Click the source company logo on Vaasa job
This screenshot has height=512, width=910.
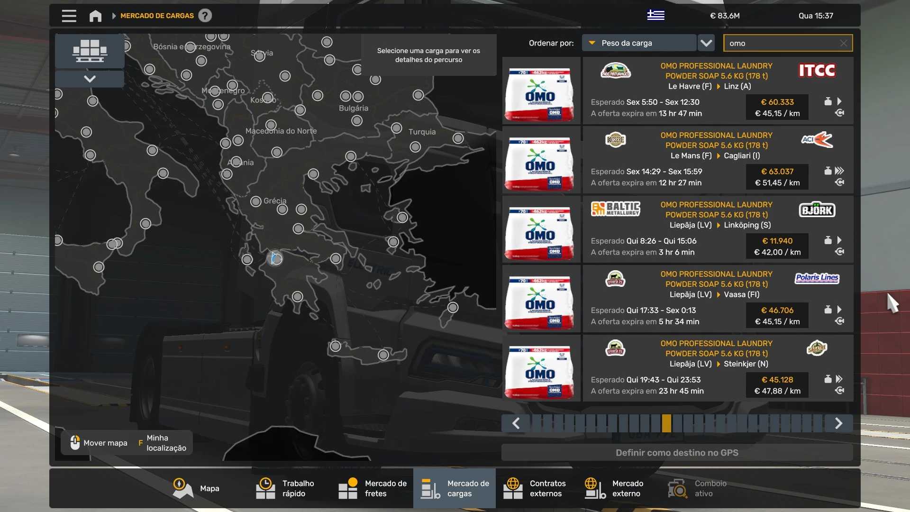click(615, 279)
